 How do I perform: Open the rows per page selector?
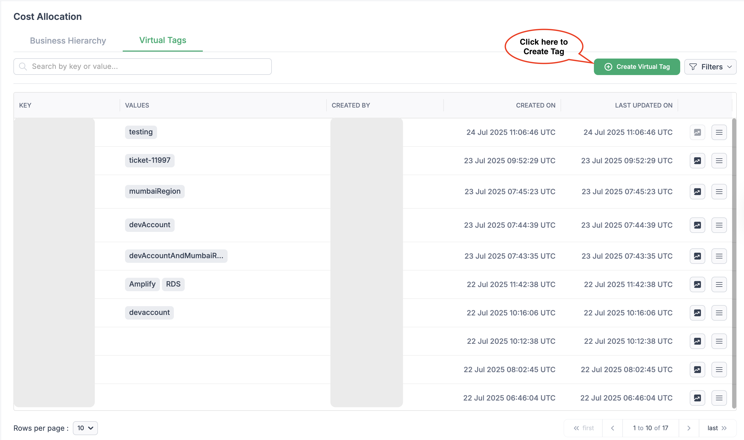click(x=85, y=428)
